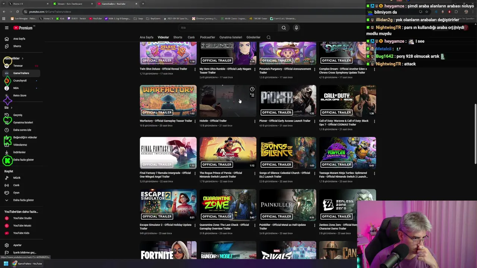The width and height of the screenshot is (477, 268).
Task: Open Beğendiğim videolar in sidebar
Action: [x=20, y=137]
